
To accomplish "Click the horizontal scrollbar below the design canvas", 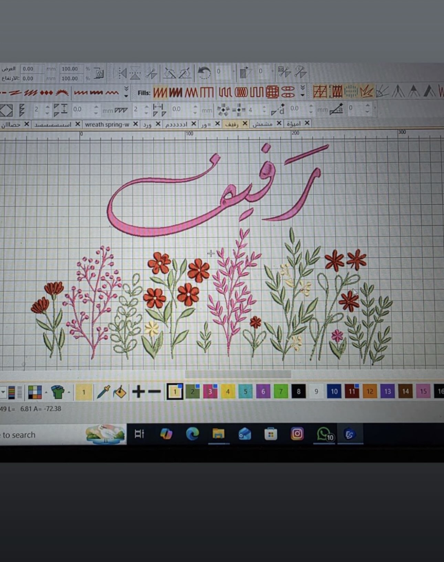I will click(238, 374).
